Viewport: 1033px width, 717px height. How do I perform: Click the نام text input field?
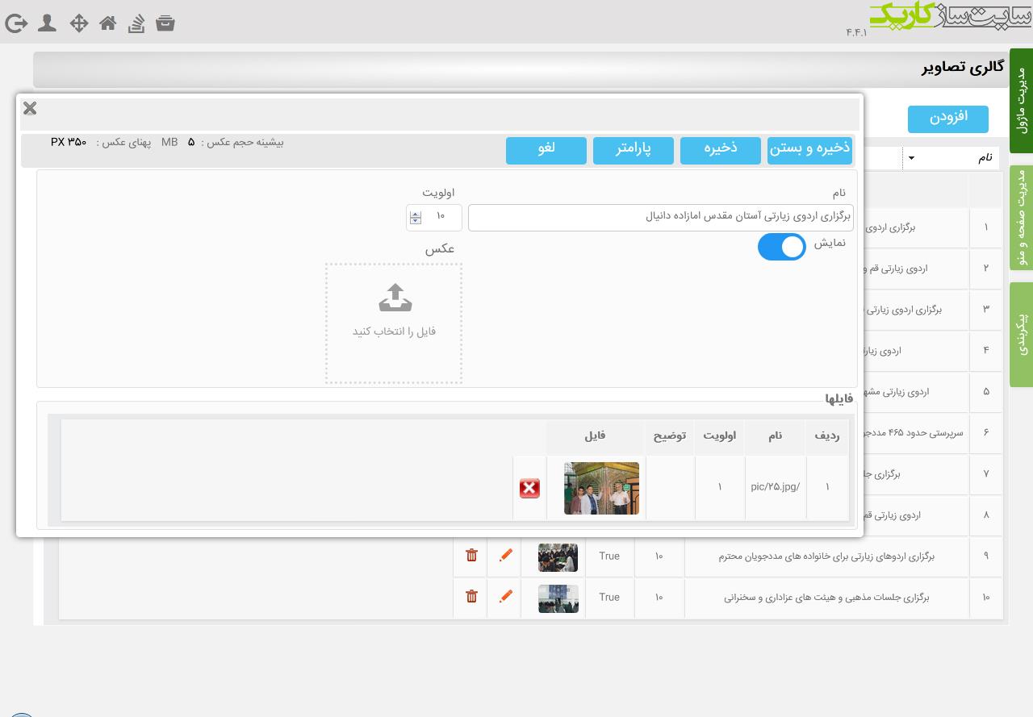661,217
